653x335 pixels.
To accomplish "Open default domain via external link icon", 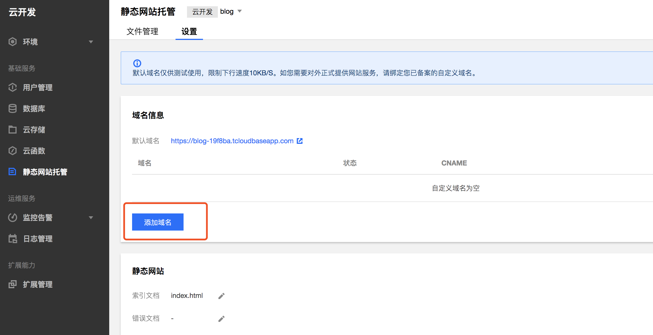I will [300, 141].
